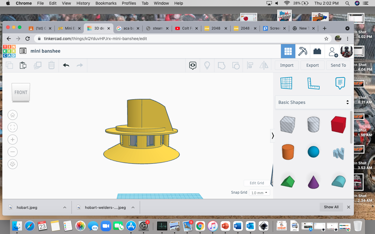
Task: Click the Edit Grid button
Action: tap(257, 183)
